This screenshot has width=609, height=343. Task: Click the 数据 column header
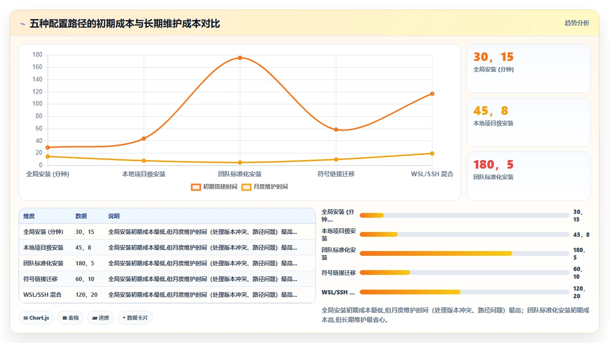click(x=81, y=216)
